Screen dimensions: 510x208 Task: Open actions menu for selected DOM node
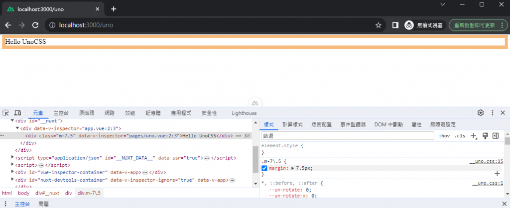(3, 135)
